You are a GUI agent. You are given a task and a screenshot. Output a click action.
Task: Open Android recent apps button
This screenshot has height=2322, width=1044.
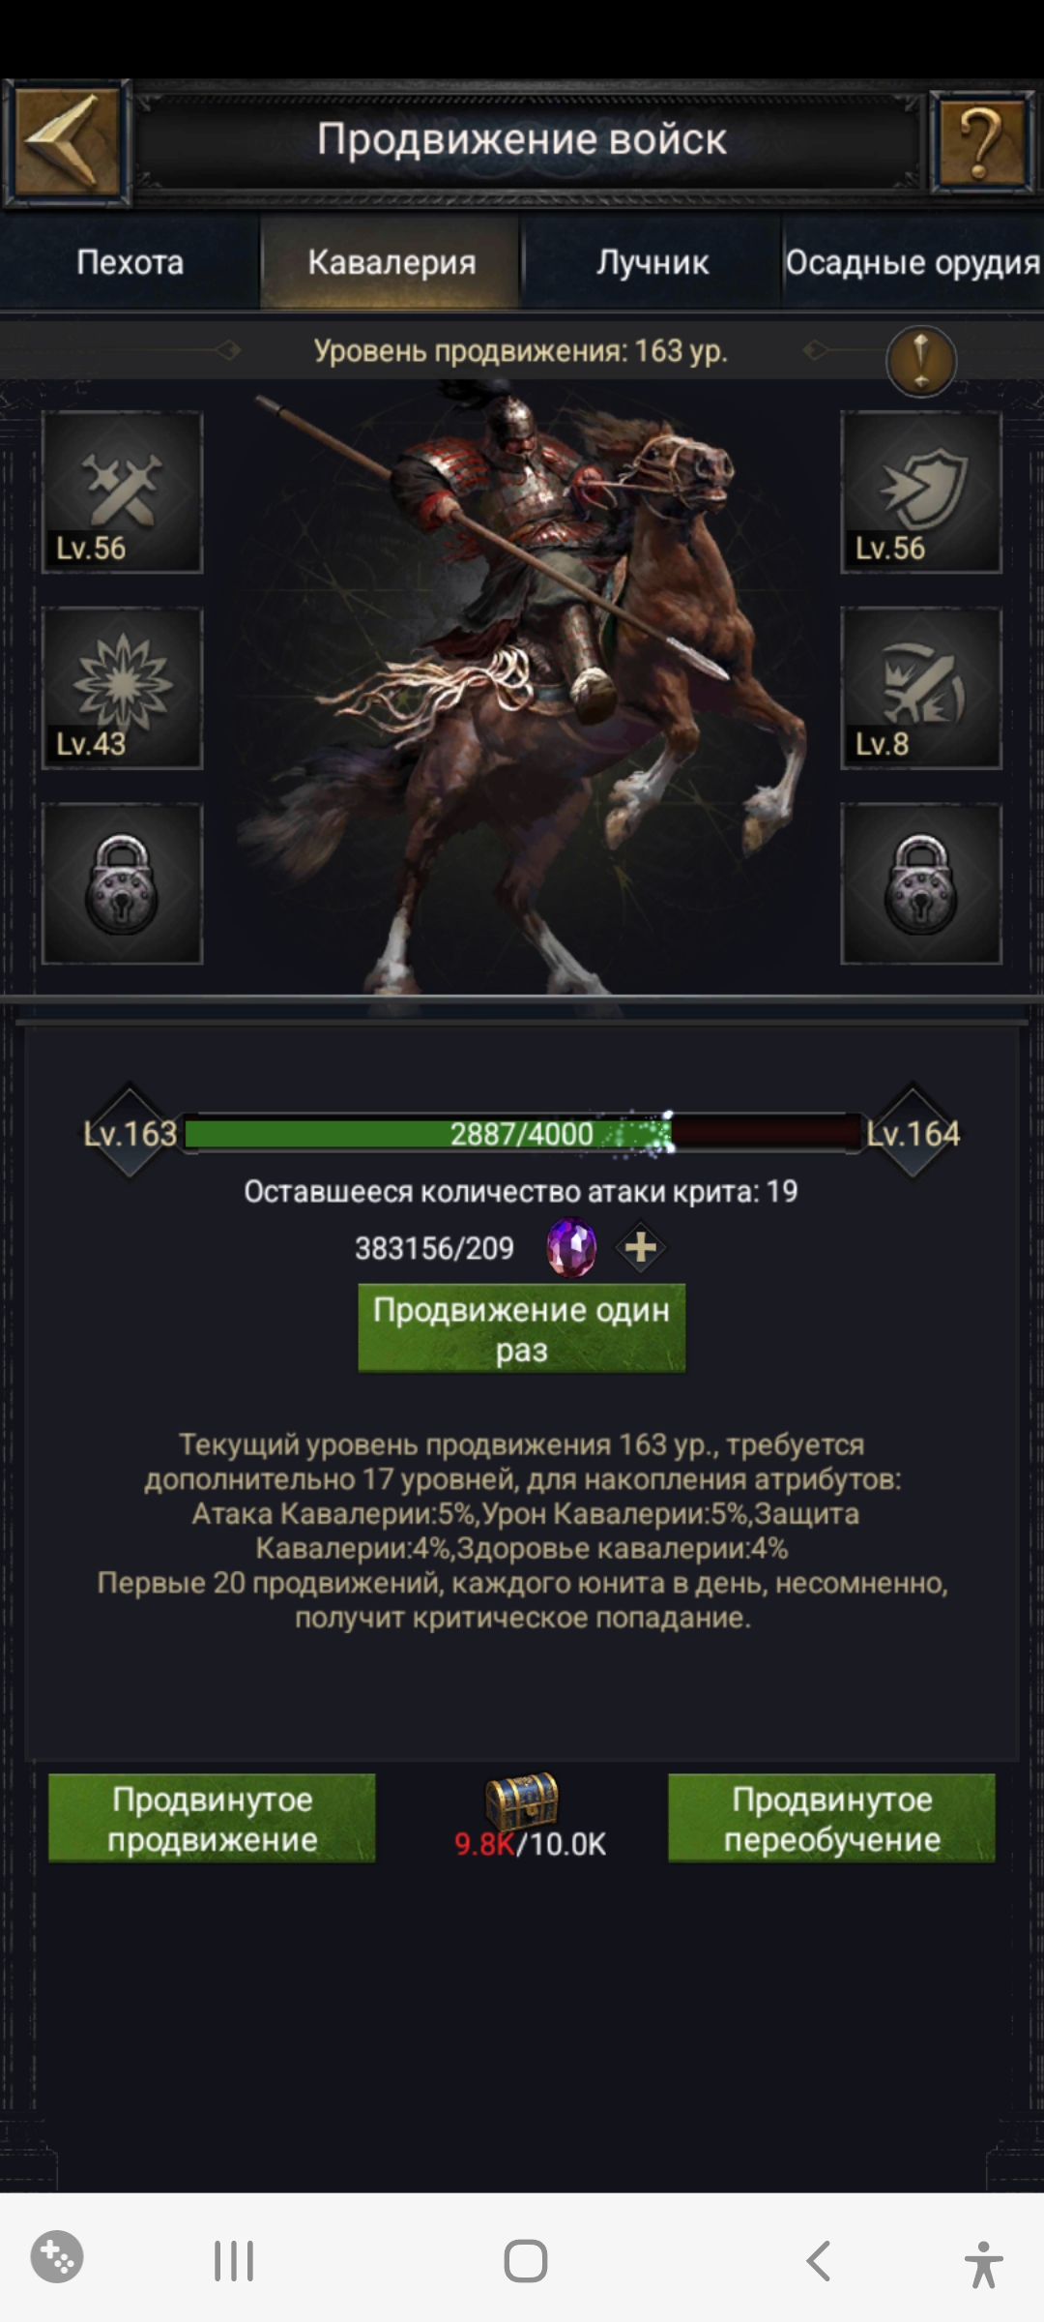[x=234, y=2261]
